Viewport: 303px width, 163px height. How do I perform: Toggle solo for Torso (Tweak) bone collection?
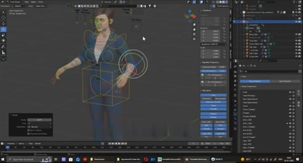coord(294,109)
